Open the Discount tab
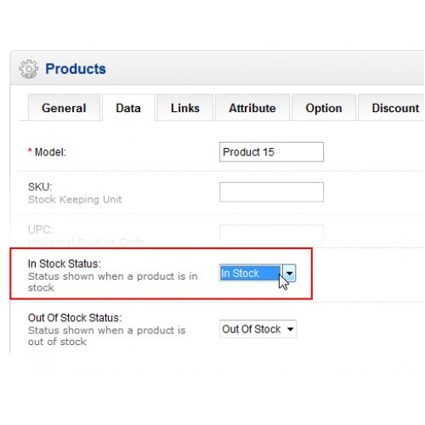 coord(394,108)
